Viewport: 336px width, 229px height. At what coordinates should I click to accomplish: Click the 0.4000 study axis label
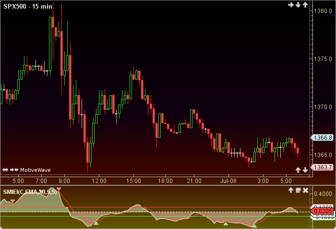pos(323,194)
